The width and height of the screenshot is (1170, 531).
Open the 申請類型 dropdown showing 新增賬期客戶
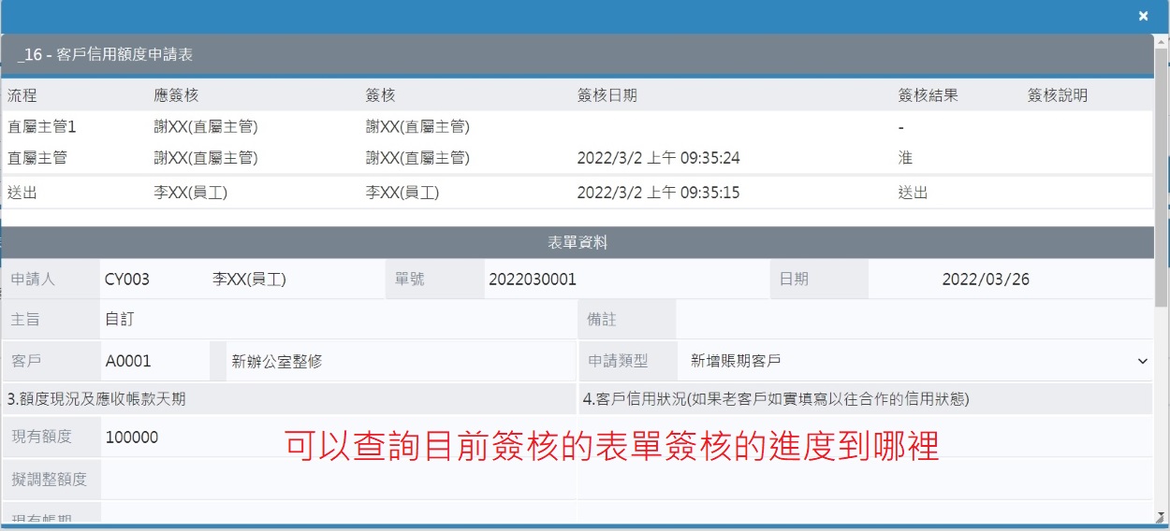(x=917, y=361)
